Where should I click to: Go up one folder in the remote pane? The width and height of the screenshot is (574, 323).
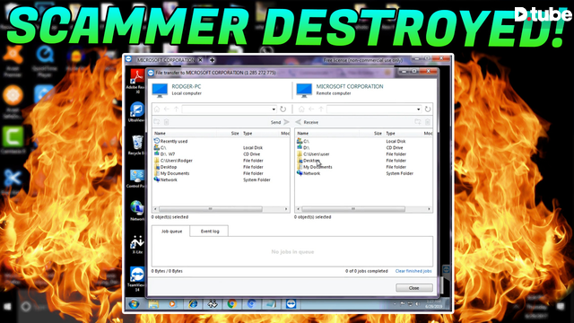click(x=321, y=109)
